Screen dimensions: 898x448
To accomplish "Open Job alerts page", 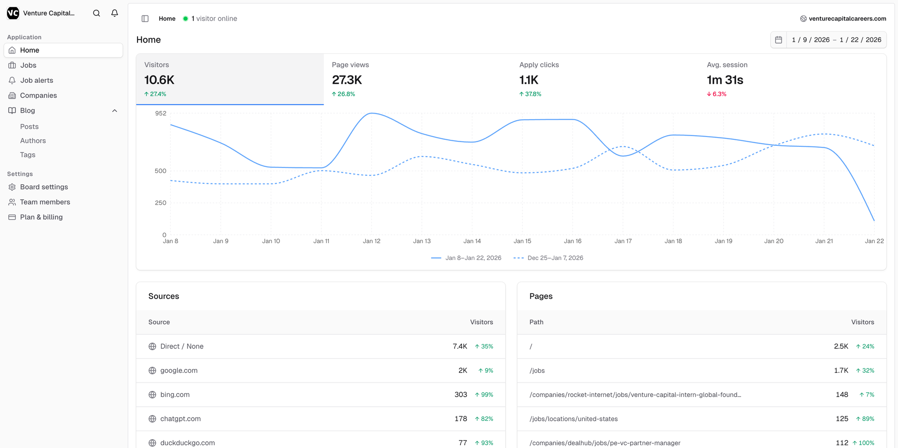I will 36,80.
